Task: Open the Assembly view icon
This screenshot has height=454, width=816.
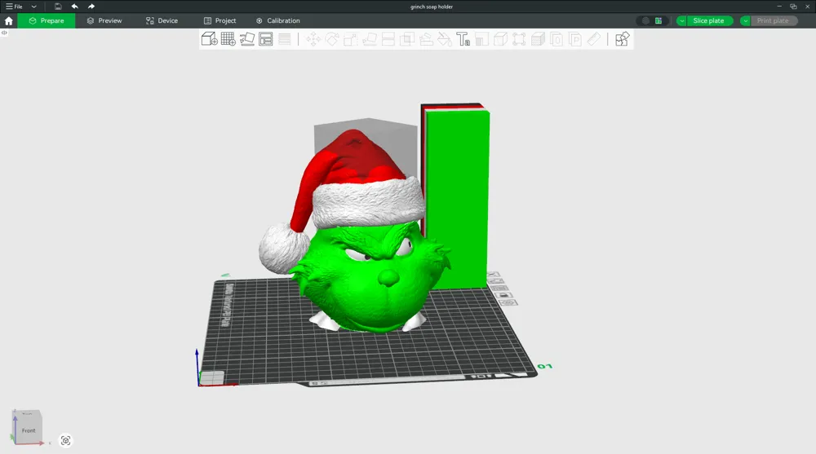Action: click(622, 39)
